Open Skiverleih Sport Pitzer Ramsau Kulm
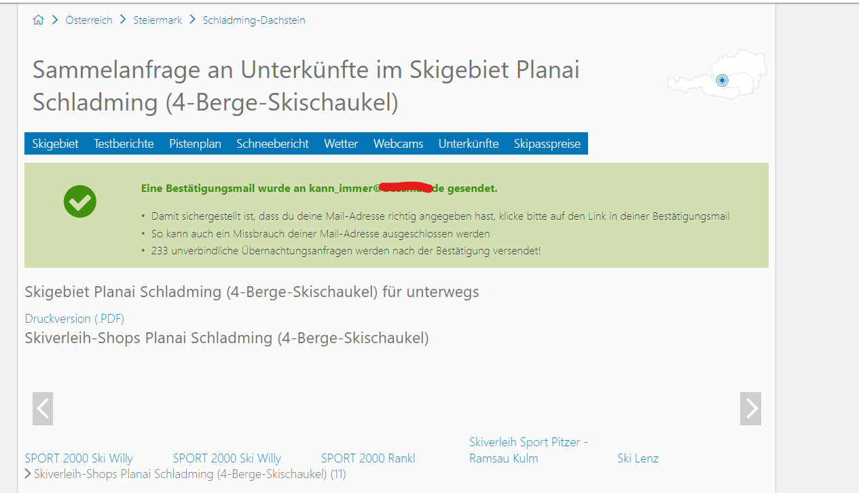The image size is (859, 493). pos(528,450)
